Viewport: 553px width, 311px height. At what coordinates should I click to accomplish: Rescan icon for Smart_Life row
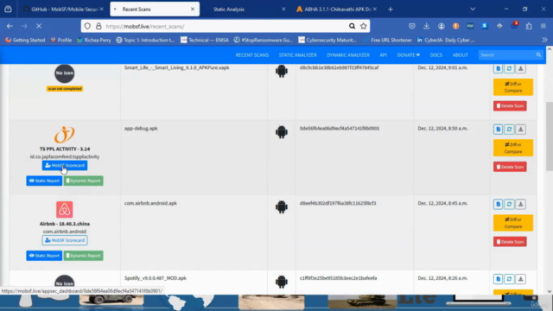coord(509,68)
